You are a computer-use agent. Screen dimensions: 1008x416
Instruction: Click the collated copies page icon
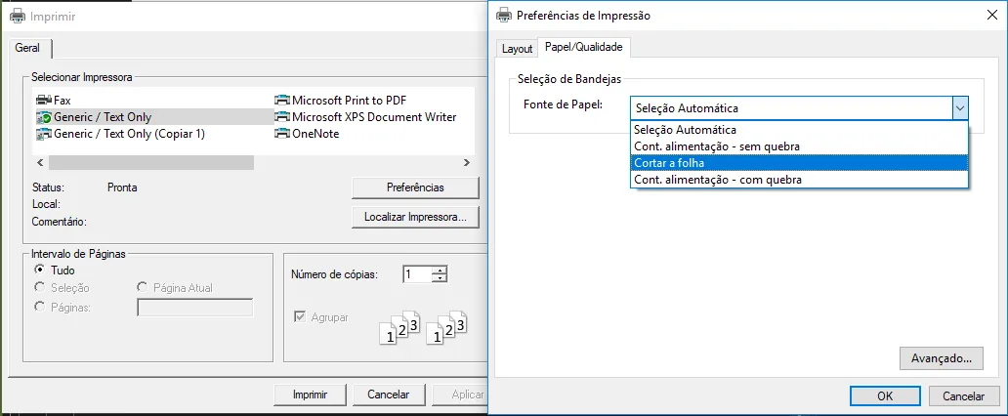(x=424, y=327)
